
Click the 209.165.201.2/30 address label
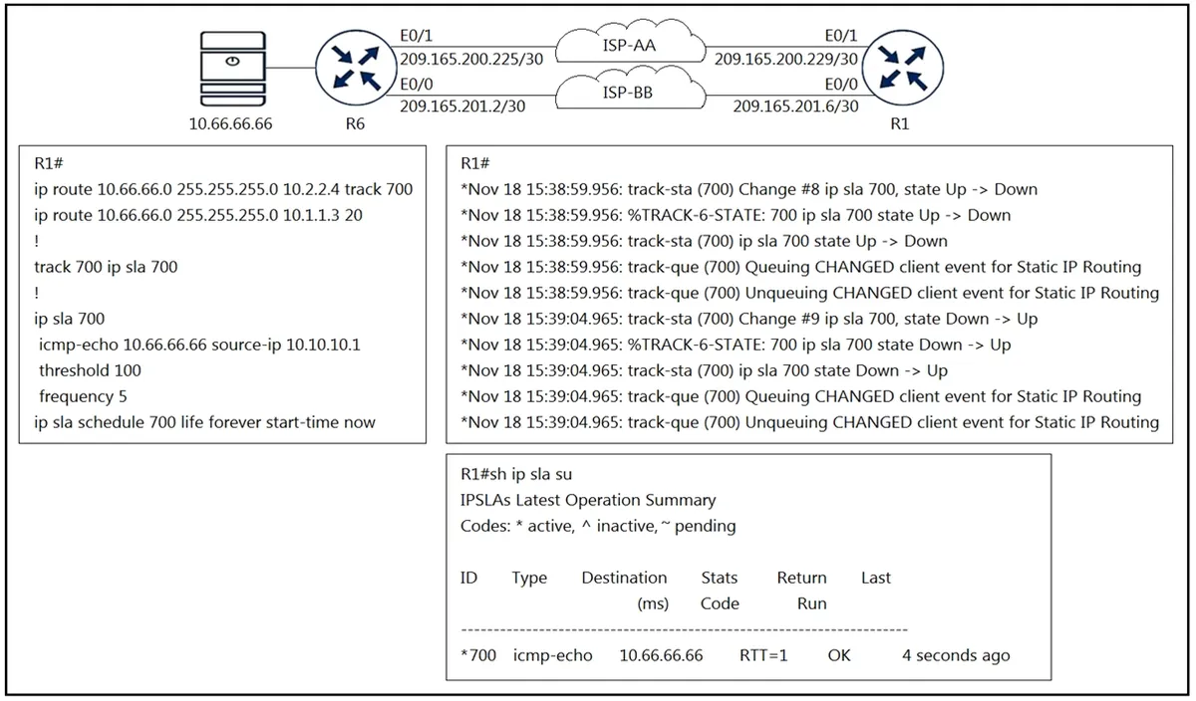click(x=461, y=106)
